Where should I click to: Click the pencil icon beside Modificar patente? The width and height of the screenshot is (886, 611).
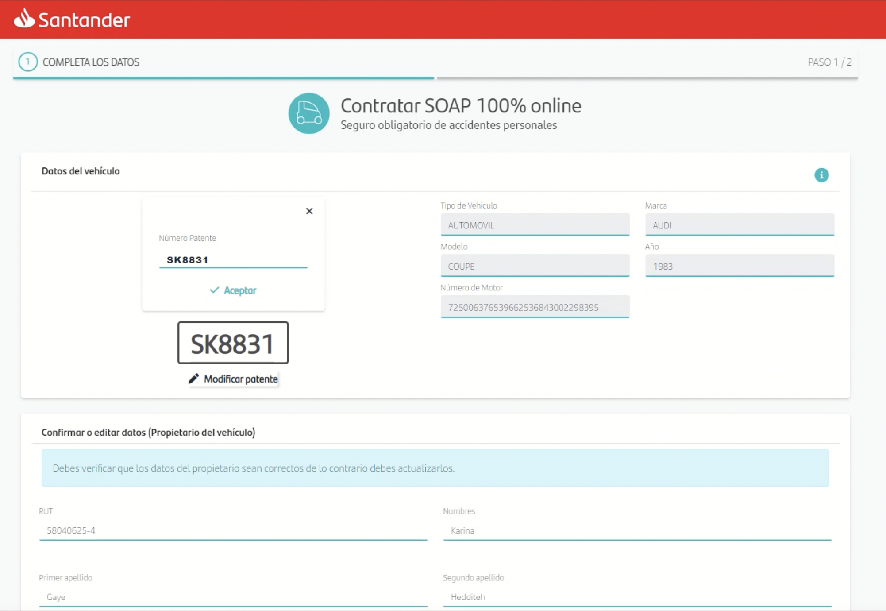tap(193, 379)
